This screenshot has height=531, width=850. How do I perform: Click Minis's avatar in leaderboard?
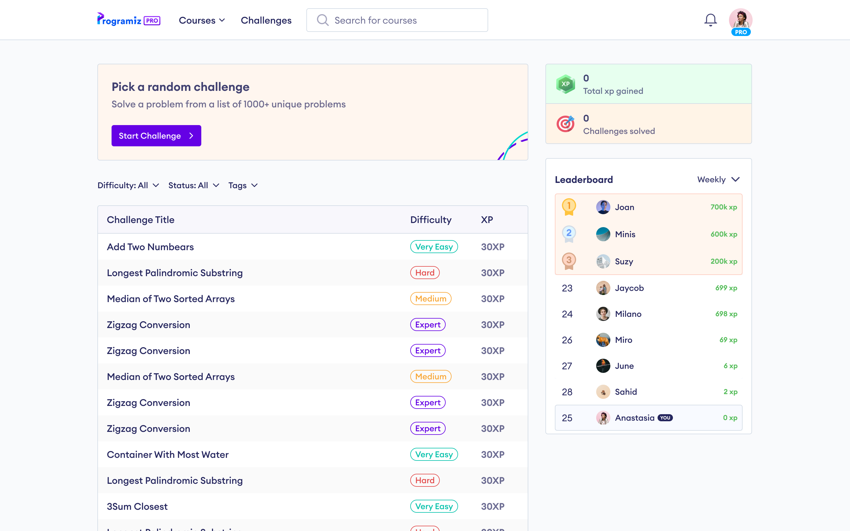tap(603, 234)
